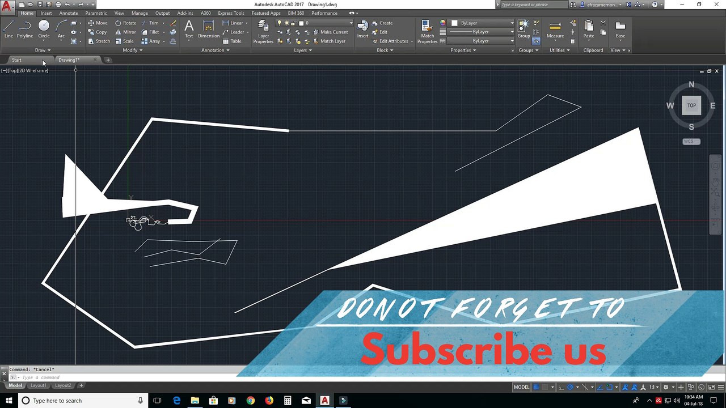Viewport: 726px width, 408px height.
Task: Start the Text annotation tool
Action: pos(189,29)
